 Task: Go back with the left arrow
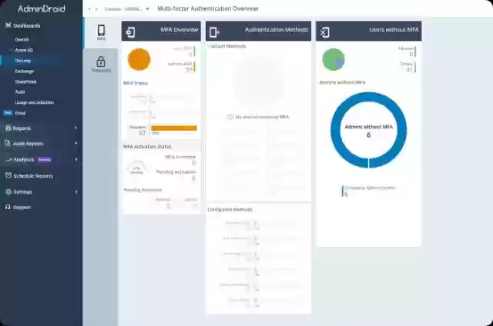click(x=89, y=9)
